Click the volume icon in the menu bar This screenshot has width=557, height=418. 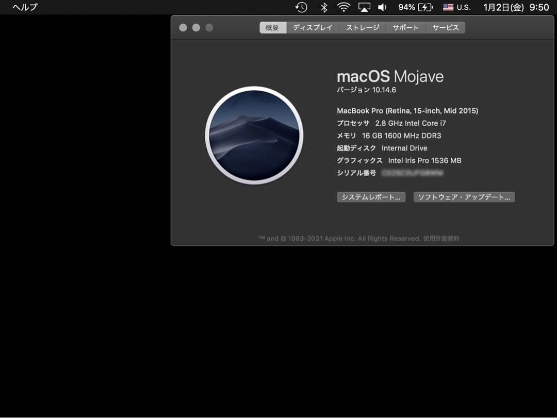pyautogui.click(x=383, y=7)
